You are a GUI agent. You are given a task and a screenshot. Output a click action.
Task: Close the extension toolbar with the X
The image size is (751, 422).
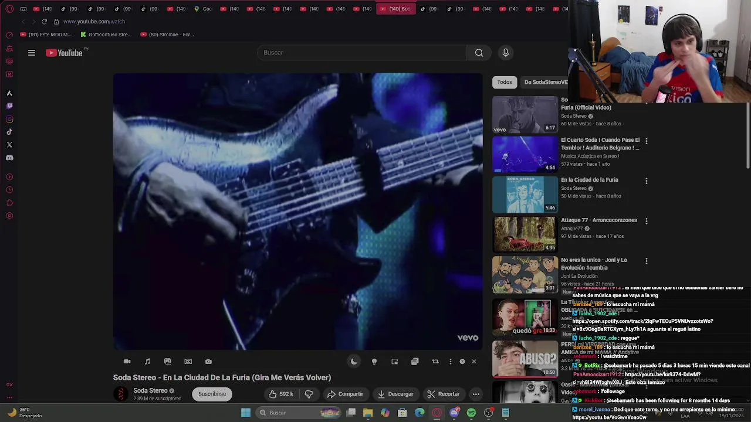[x=474, y=362]
